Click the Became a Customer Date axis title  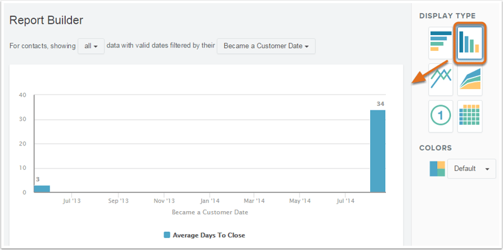pos(210,212)
